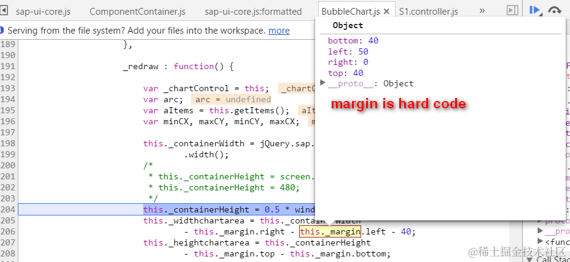Step over next function call
Image resolution: width=570 pixels, height=262 pixels.
pos(554,11)
